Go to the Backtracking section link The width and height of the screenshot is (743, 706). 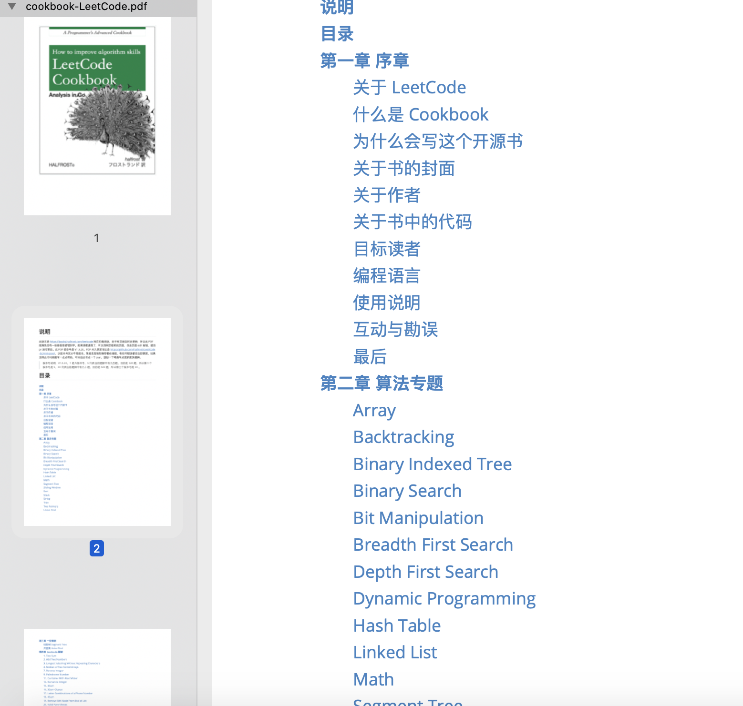[x=404, y=437]
